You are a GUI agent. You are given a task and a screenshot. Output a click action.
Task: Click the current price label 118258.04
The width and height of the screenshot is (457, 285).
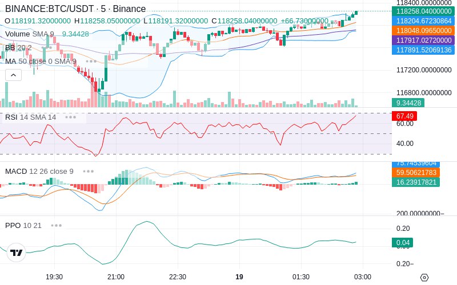click(424, 11)
